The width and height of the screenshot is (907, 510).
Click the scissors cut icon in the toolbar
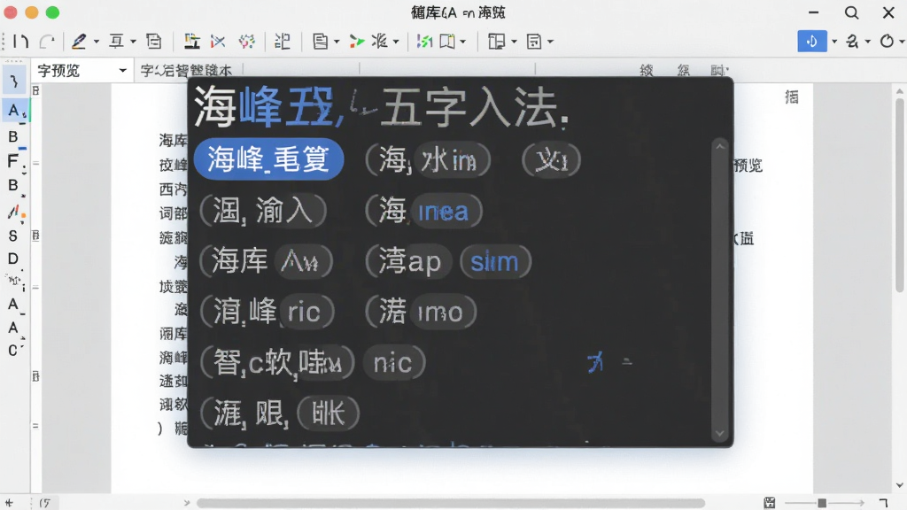(218, 41)
